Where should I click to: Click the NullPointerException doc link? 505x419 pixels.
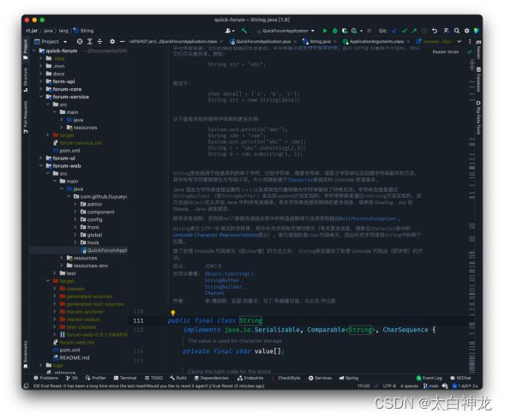pos(368,218)
